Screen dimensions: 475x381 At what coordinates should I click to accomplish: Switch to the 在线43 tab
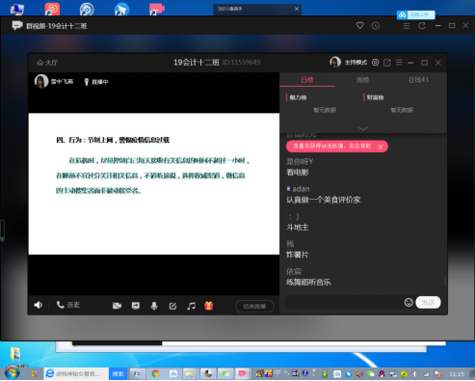coord(418,80)
